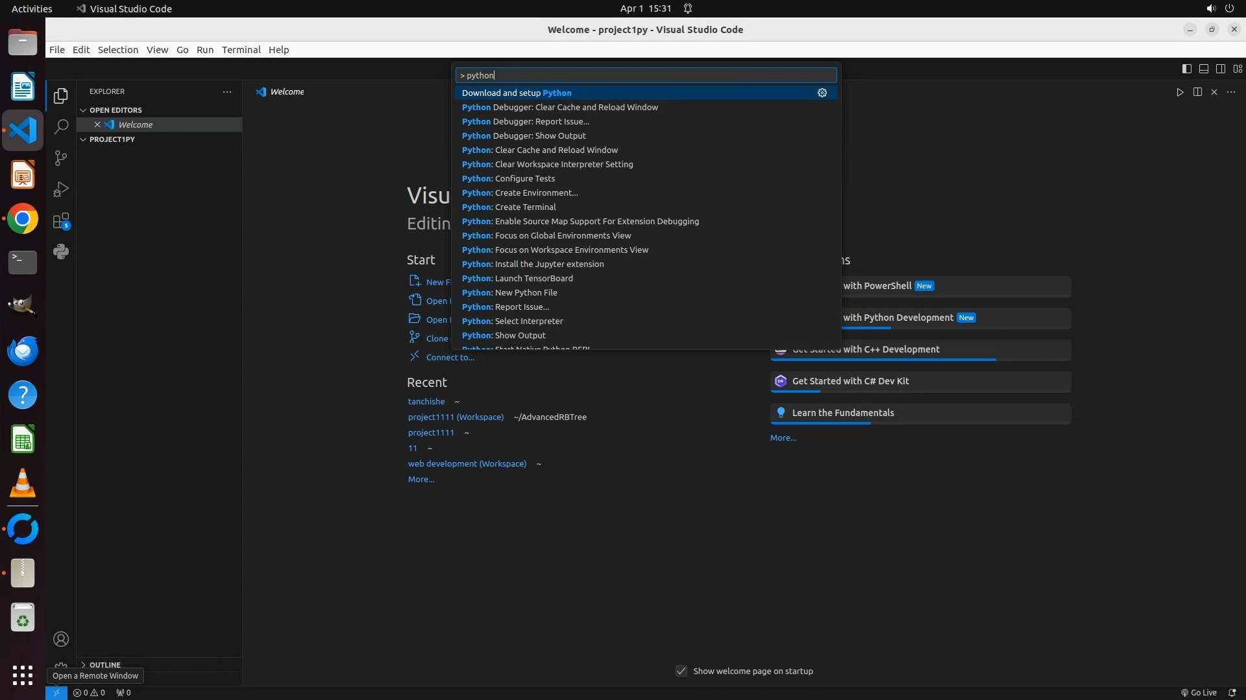Open the Terminal menu
Image resolution: width=1246 pixels, height=700 pixels.
coord(241,50)
